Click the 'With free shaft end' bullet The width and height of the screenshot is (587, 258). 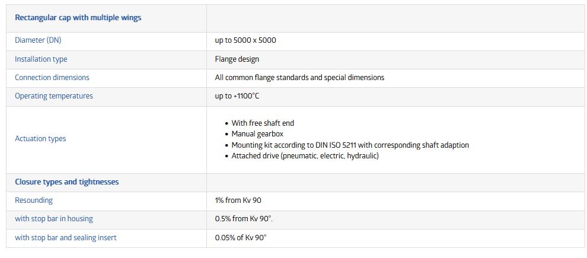[x=263, y=123]
